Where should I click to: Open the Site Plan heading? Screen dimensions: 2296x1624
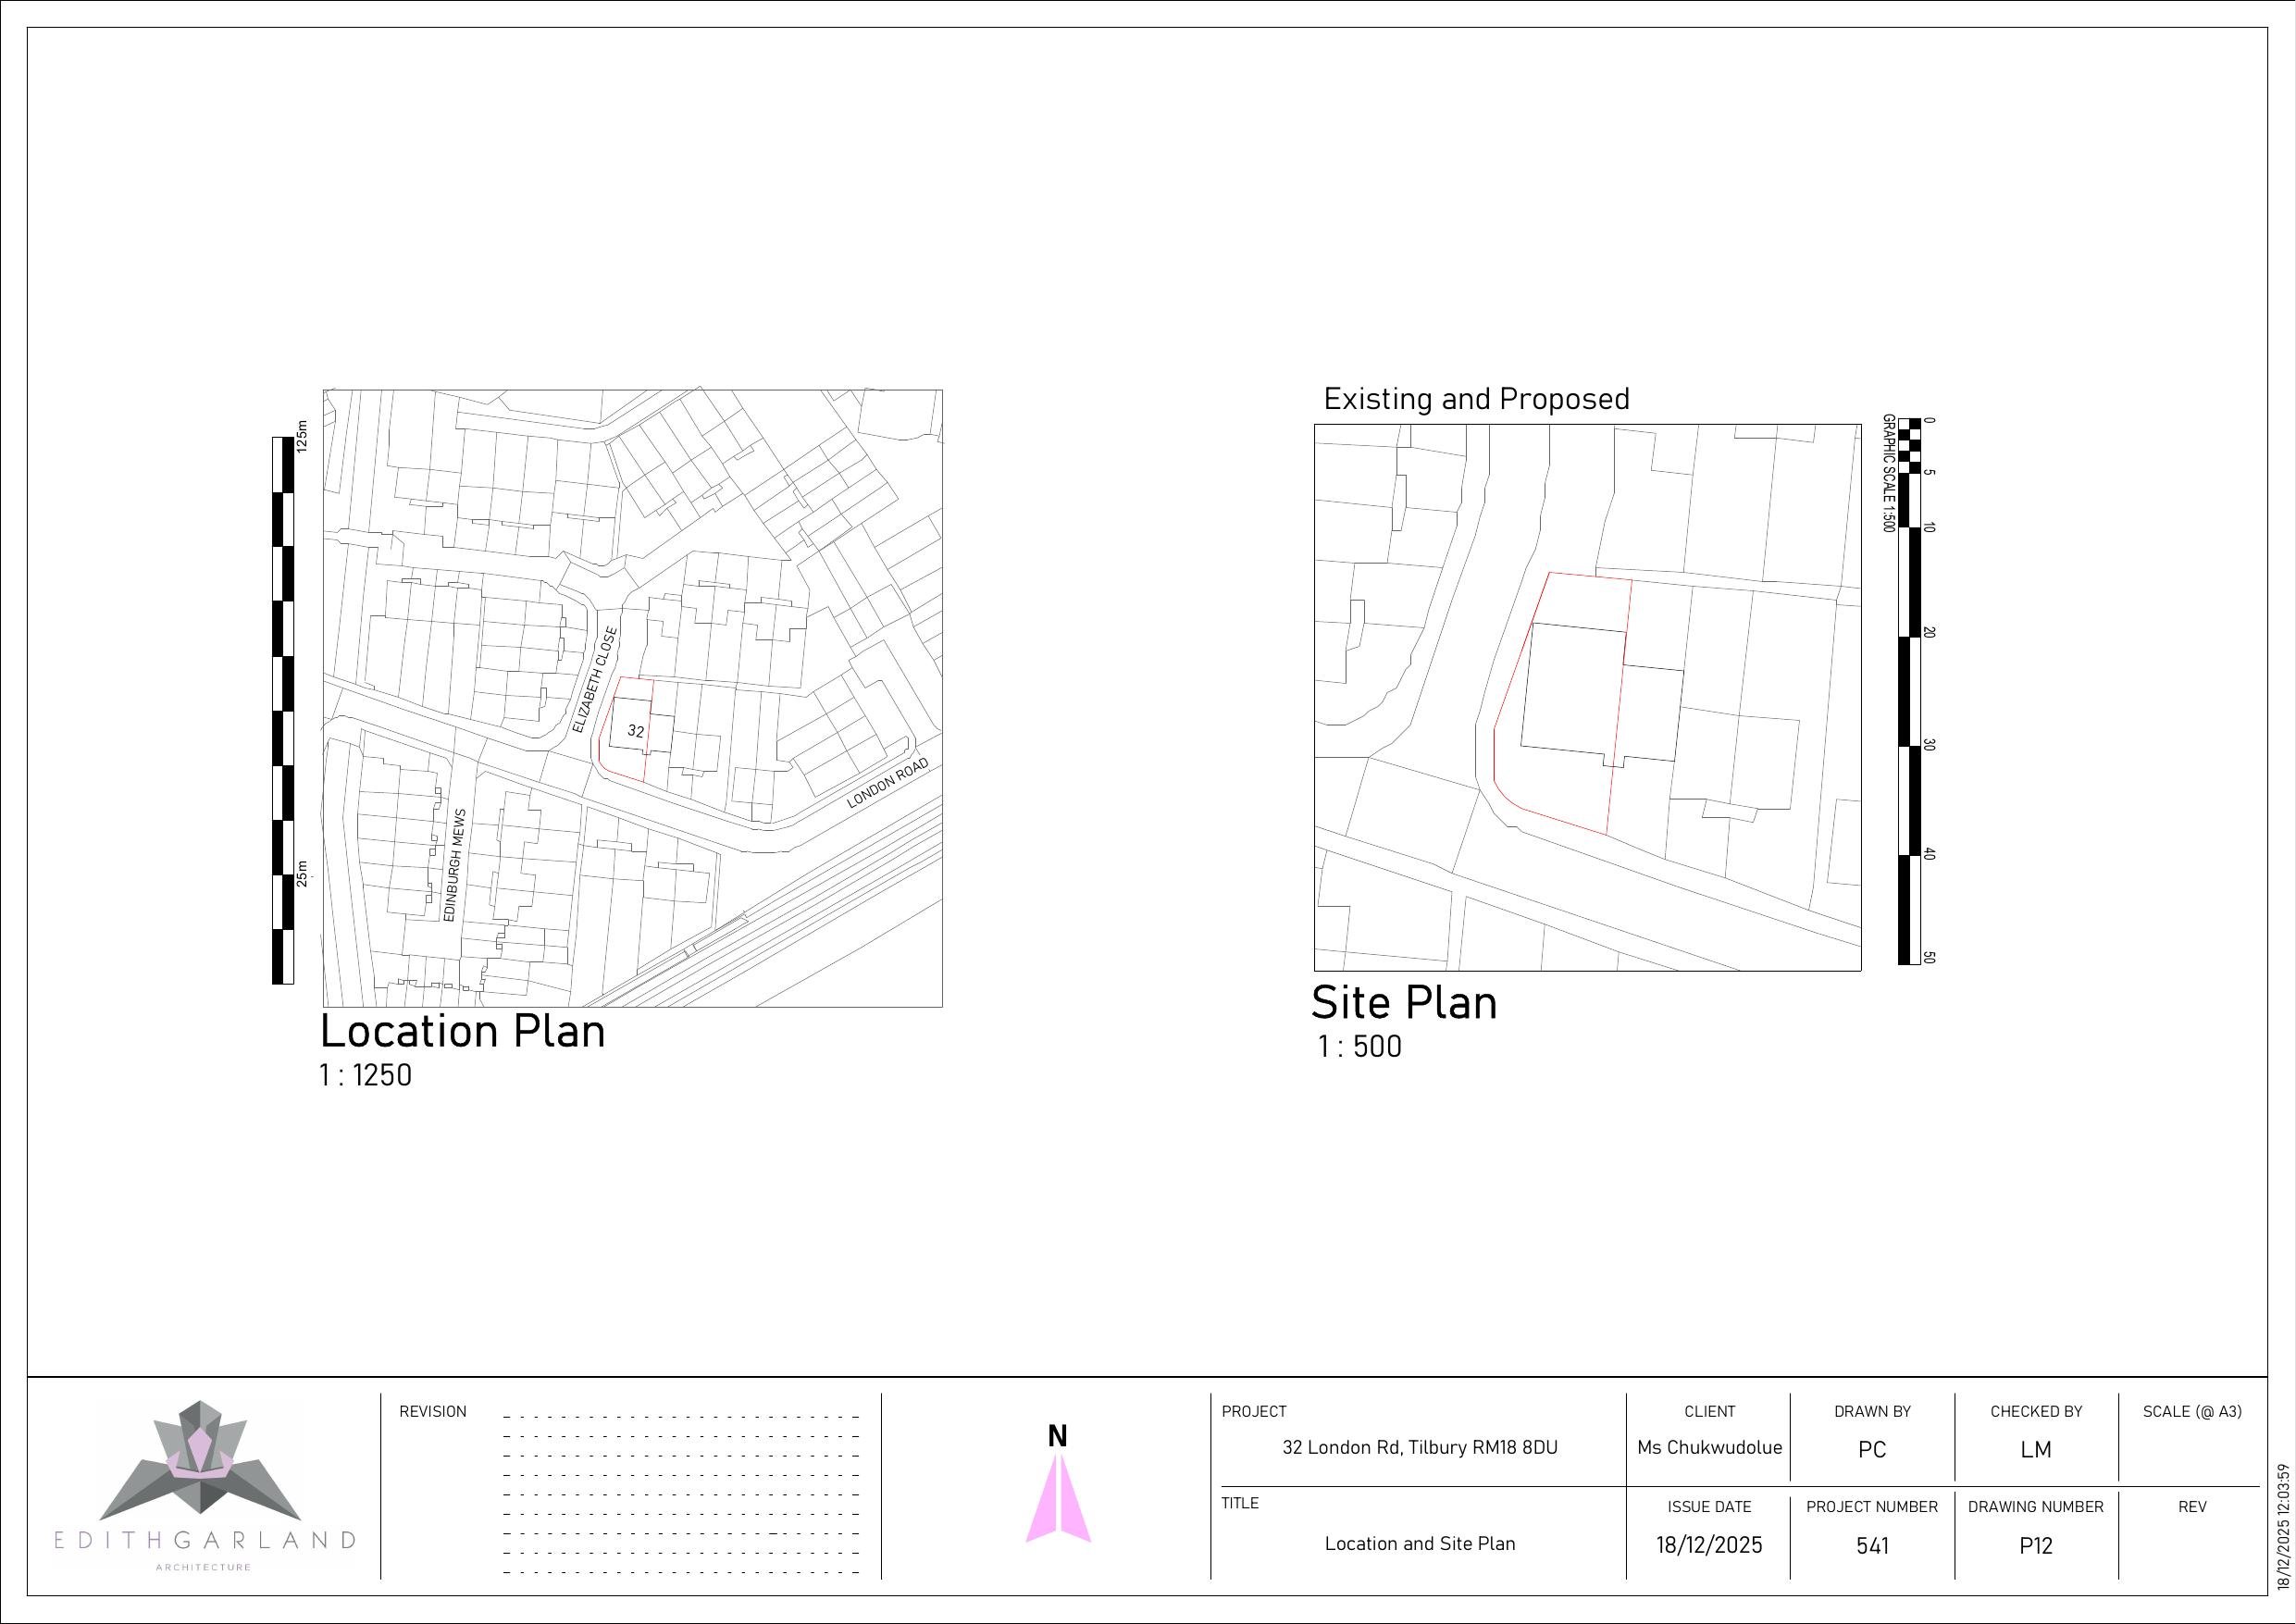point(1404,1003)
